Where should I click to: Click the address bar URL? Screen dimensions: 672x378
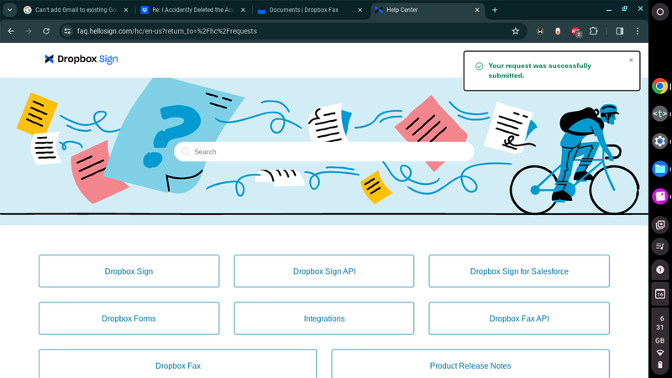166,31
